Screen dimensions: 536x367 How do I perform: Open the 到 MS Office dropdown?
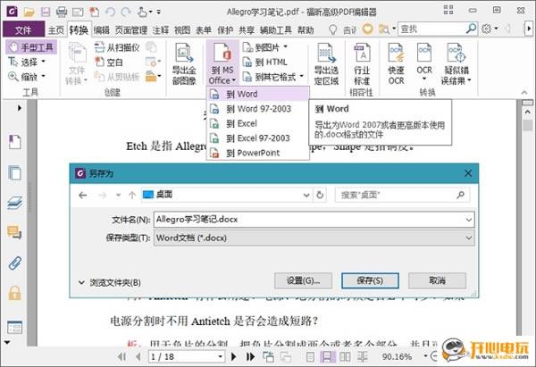coord(222,64)
